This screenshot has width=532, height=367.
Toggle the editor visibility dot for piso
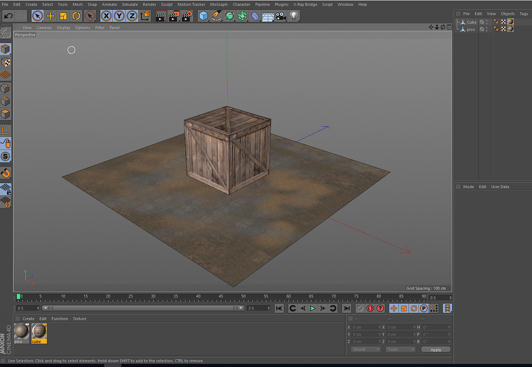(495, 27)
